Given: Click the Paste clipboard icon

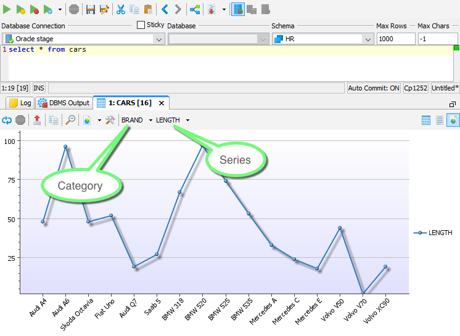Looking at the screenshot, I should click(x=148, y=9).
